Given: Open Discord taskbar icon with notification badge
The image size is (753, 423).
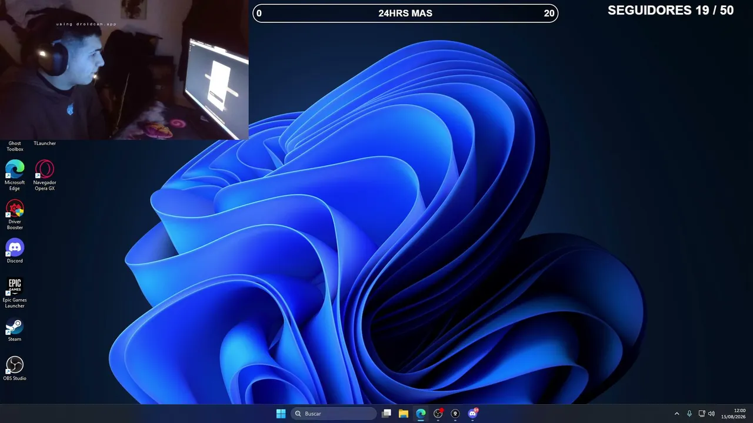Looking at the screenshot, I should point(472,414).
